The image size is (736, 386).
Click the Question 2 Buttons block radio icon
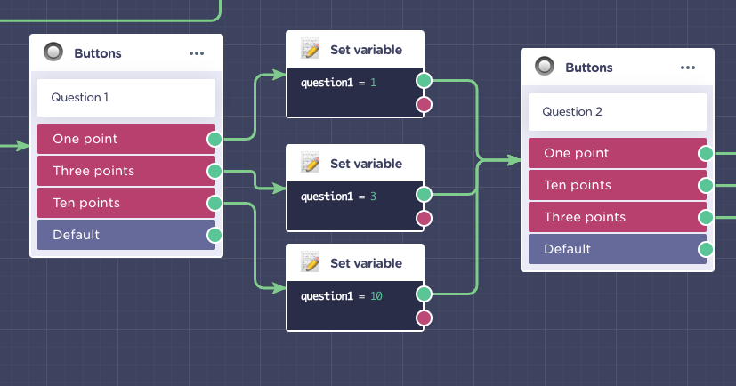(x=545, y=66)
